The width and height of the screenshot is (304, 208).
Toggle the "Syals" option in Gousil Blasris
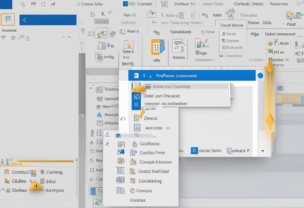coord(230,33)
